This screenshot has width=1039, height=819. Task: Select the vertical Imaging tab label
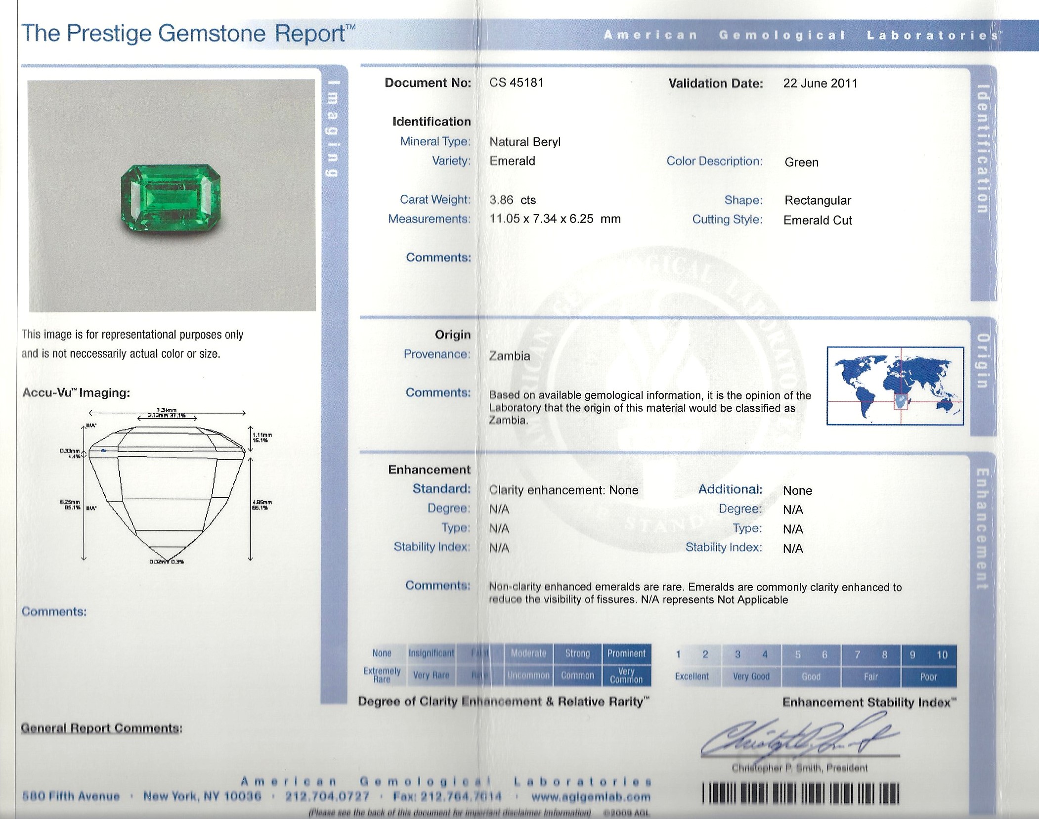point(334,129)
